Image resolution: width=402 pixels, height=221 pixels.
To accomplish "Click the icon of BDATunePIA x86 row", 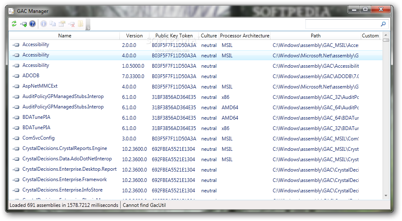I will coord(16,128).
